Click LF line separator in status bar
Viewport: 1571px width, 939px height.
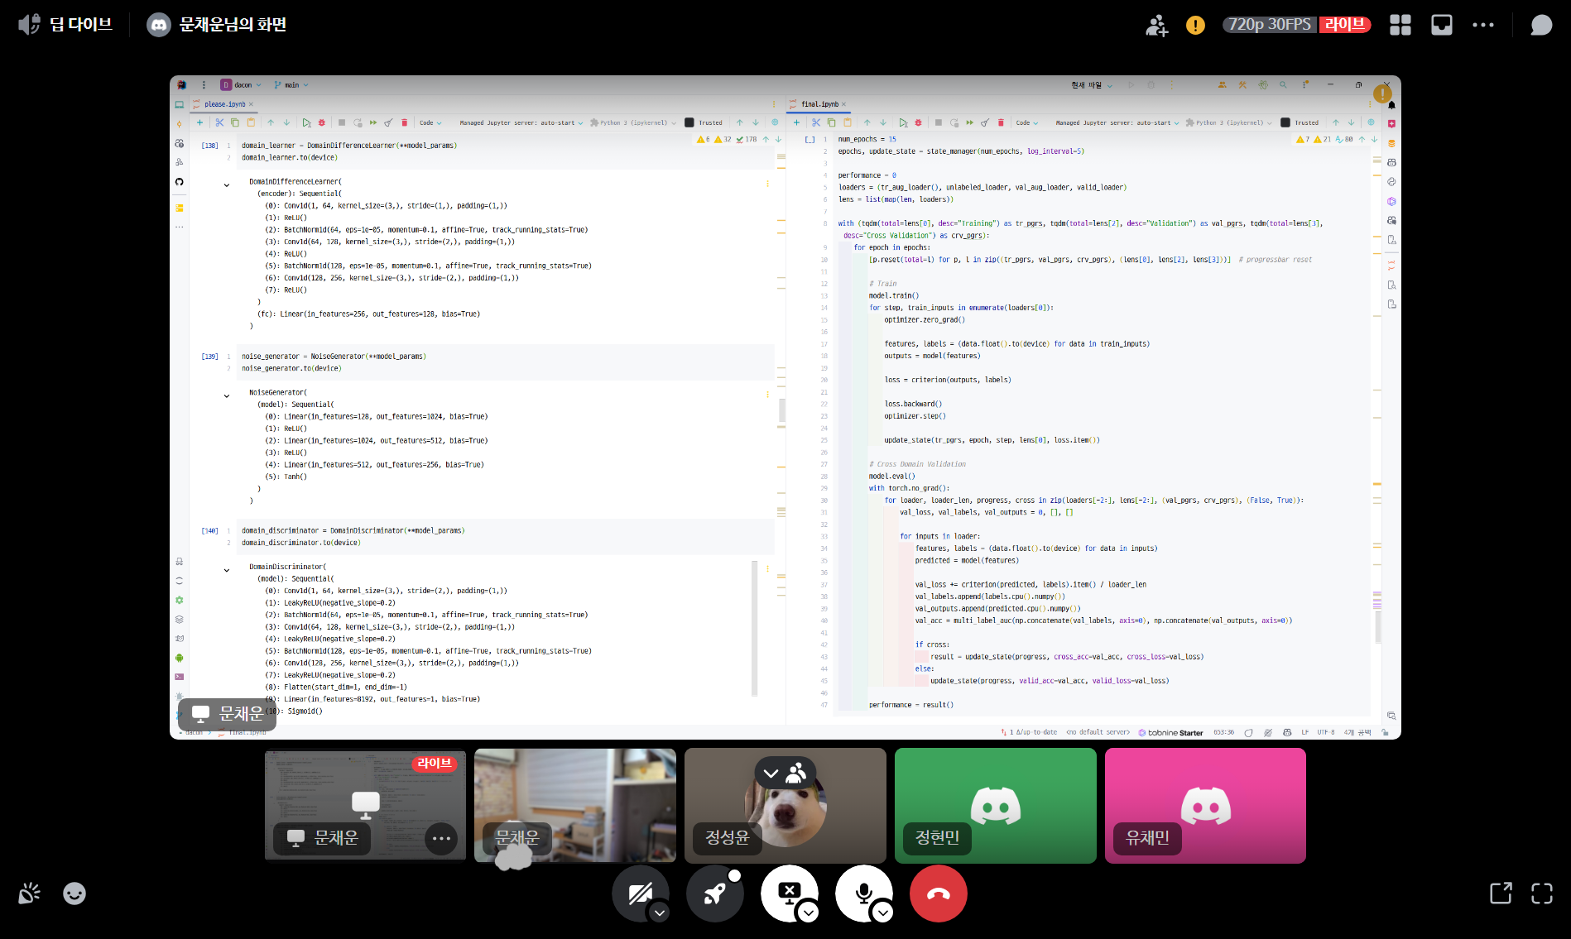pyautogui.click(x=1305, y=732)
